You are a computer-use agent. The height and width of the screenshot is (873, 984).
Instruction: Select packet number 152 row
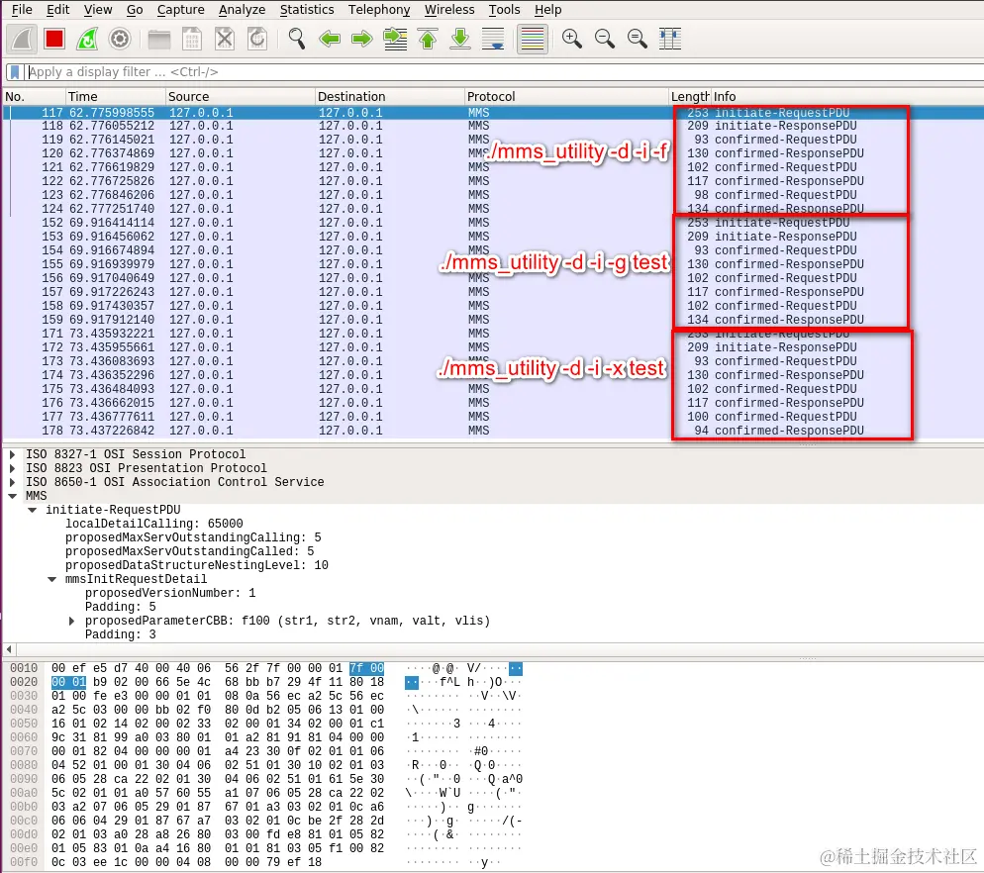click(493, 223)
